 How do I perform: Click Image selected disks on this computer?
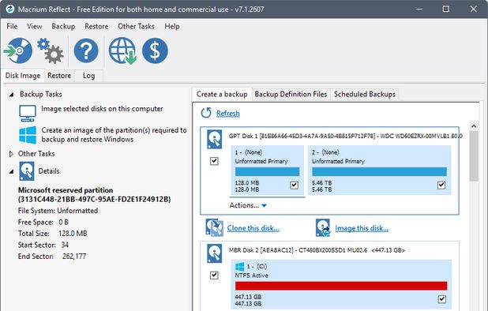pos(102,109)
